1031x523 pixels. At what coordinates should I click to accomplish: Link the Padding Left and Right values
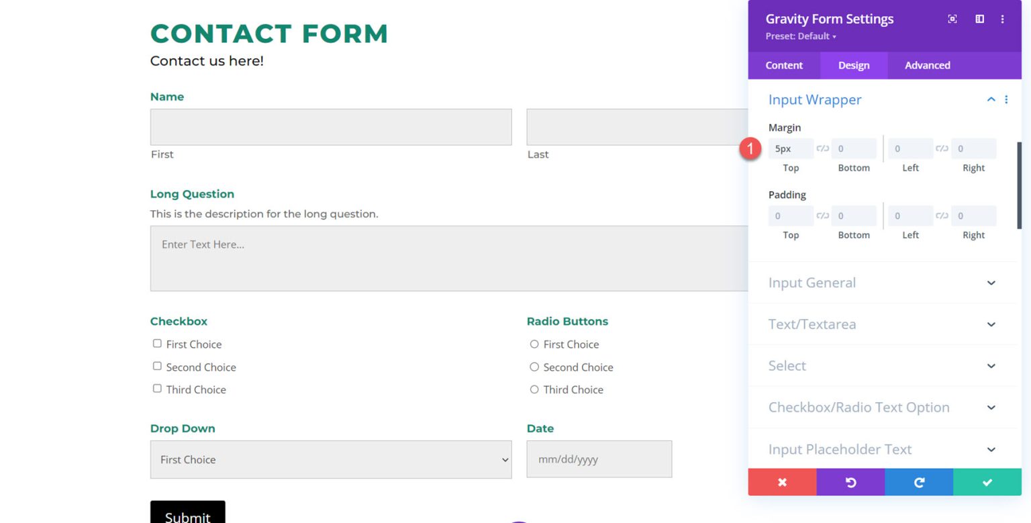(x=942, y=215)
